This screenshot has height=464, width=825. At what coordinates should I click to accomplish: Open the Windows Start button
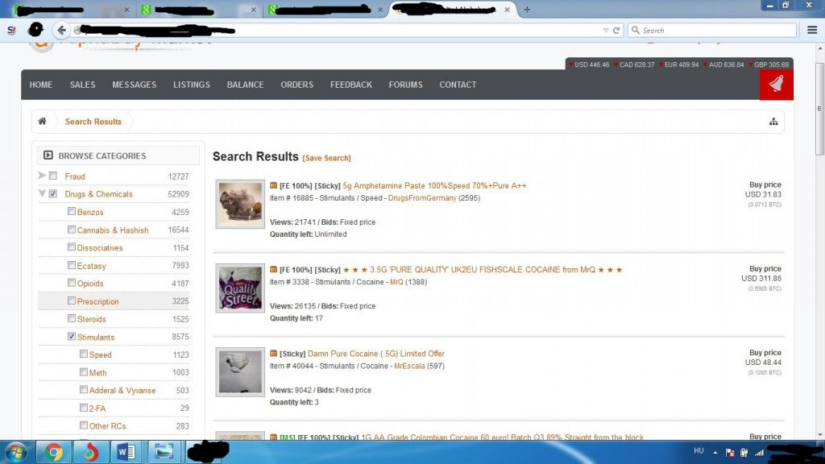(15, 452)
